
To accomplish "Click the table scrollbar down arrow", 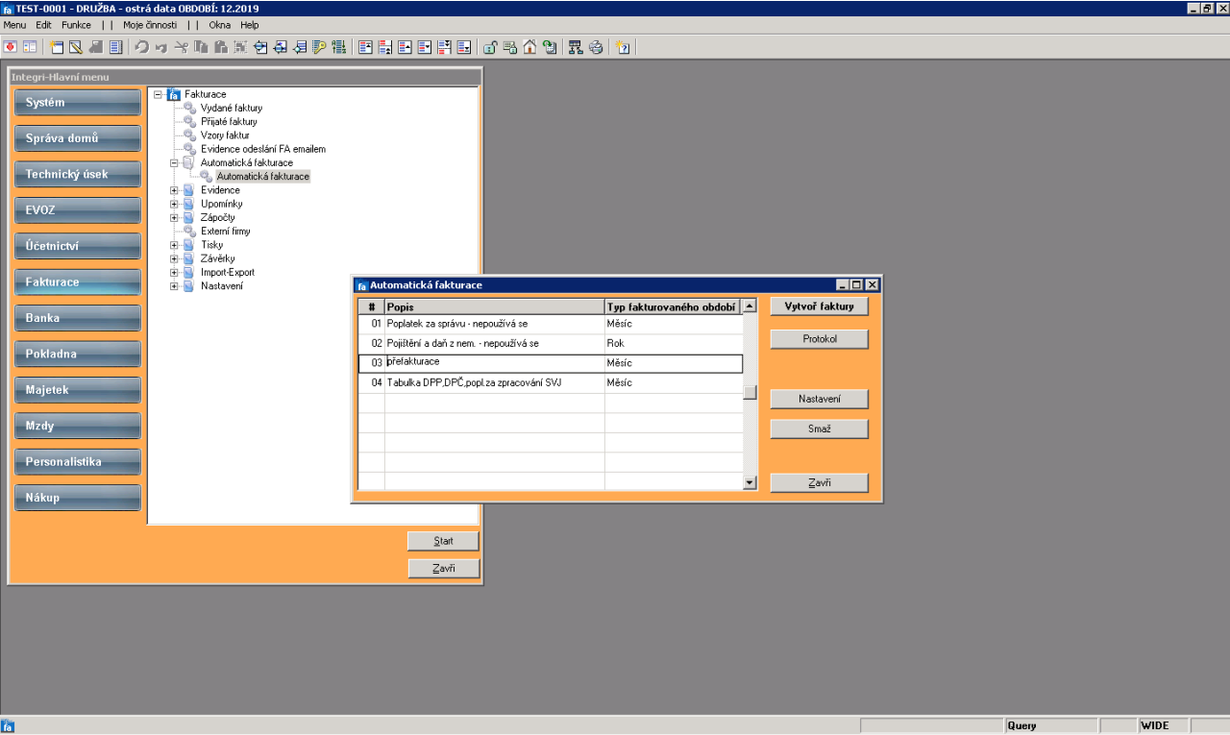I will click(750, 483).
